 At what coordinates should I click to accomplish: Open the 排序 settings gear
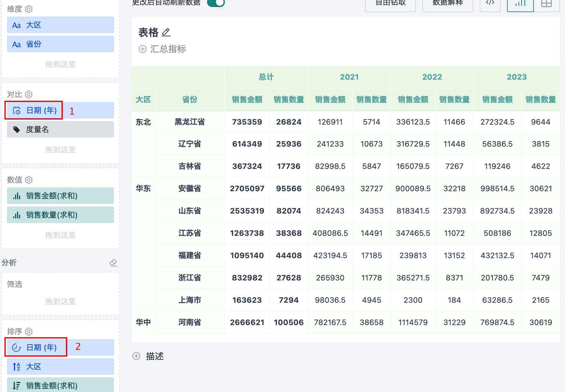pyautogui.click(x=29, y=331)
